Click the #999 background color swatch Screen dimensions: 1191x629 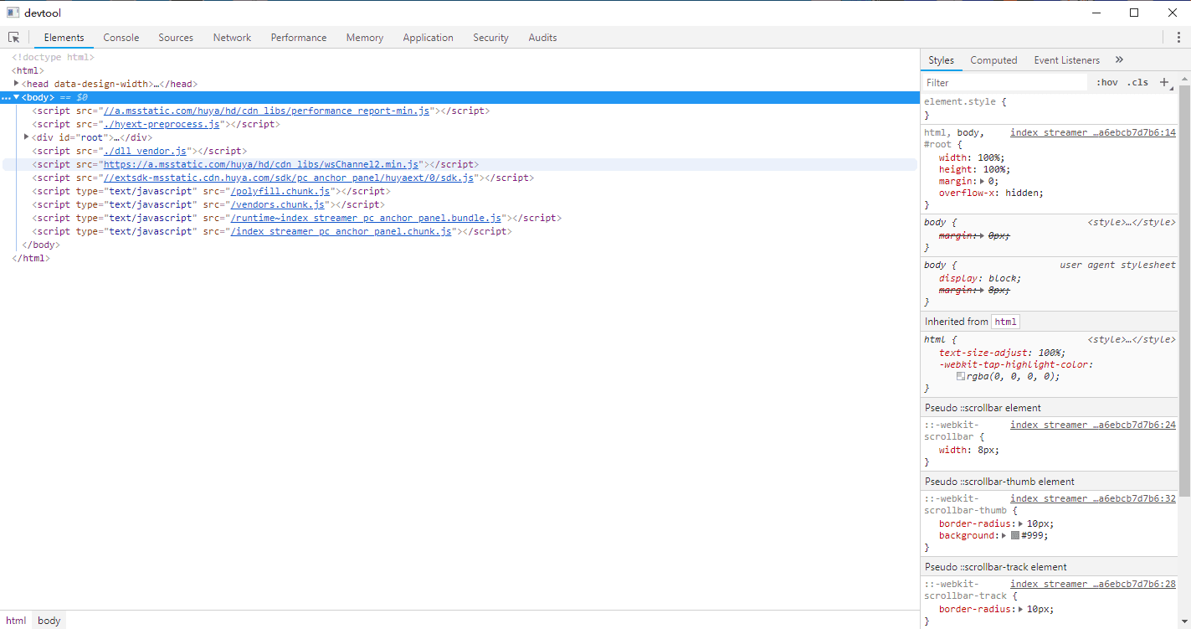(x=1015, y=535)
